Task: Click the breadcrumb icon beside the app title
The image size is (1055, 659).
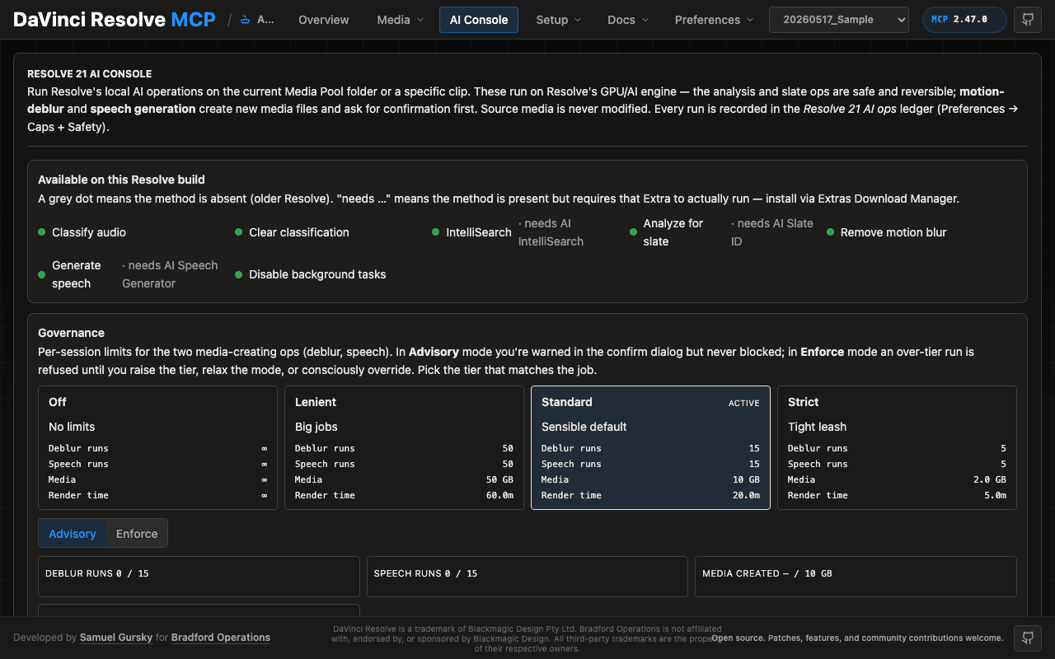Action: [x=245, y=20]
